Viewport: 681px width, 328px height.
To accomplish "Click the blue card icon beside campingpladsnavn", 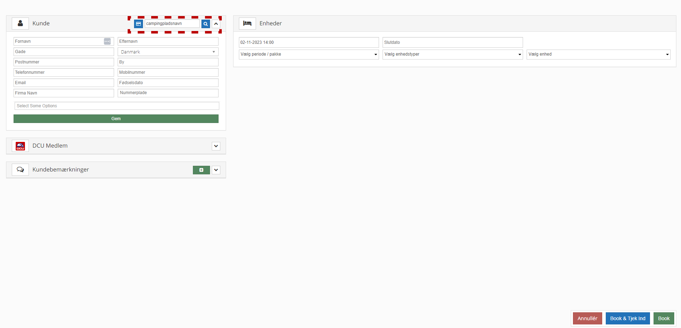I will tap(138, 24).
